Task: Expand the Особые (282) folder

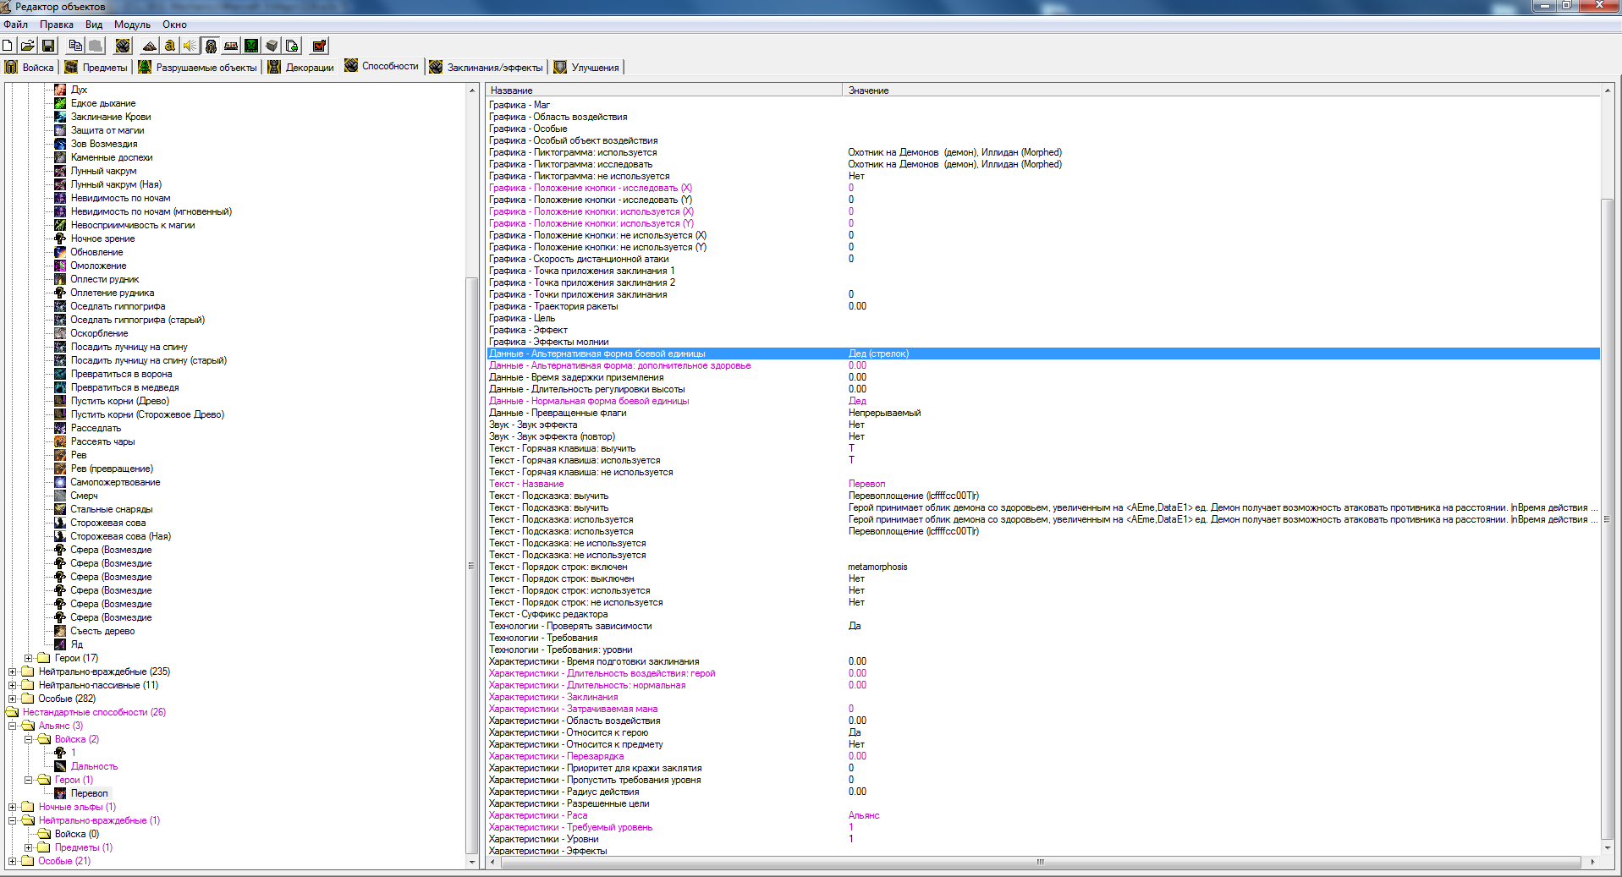Action: [x=13, y=699]
